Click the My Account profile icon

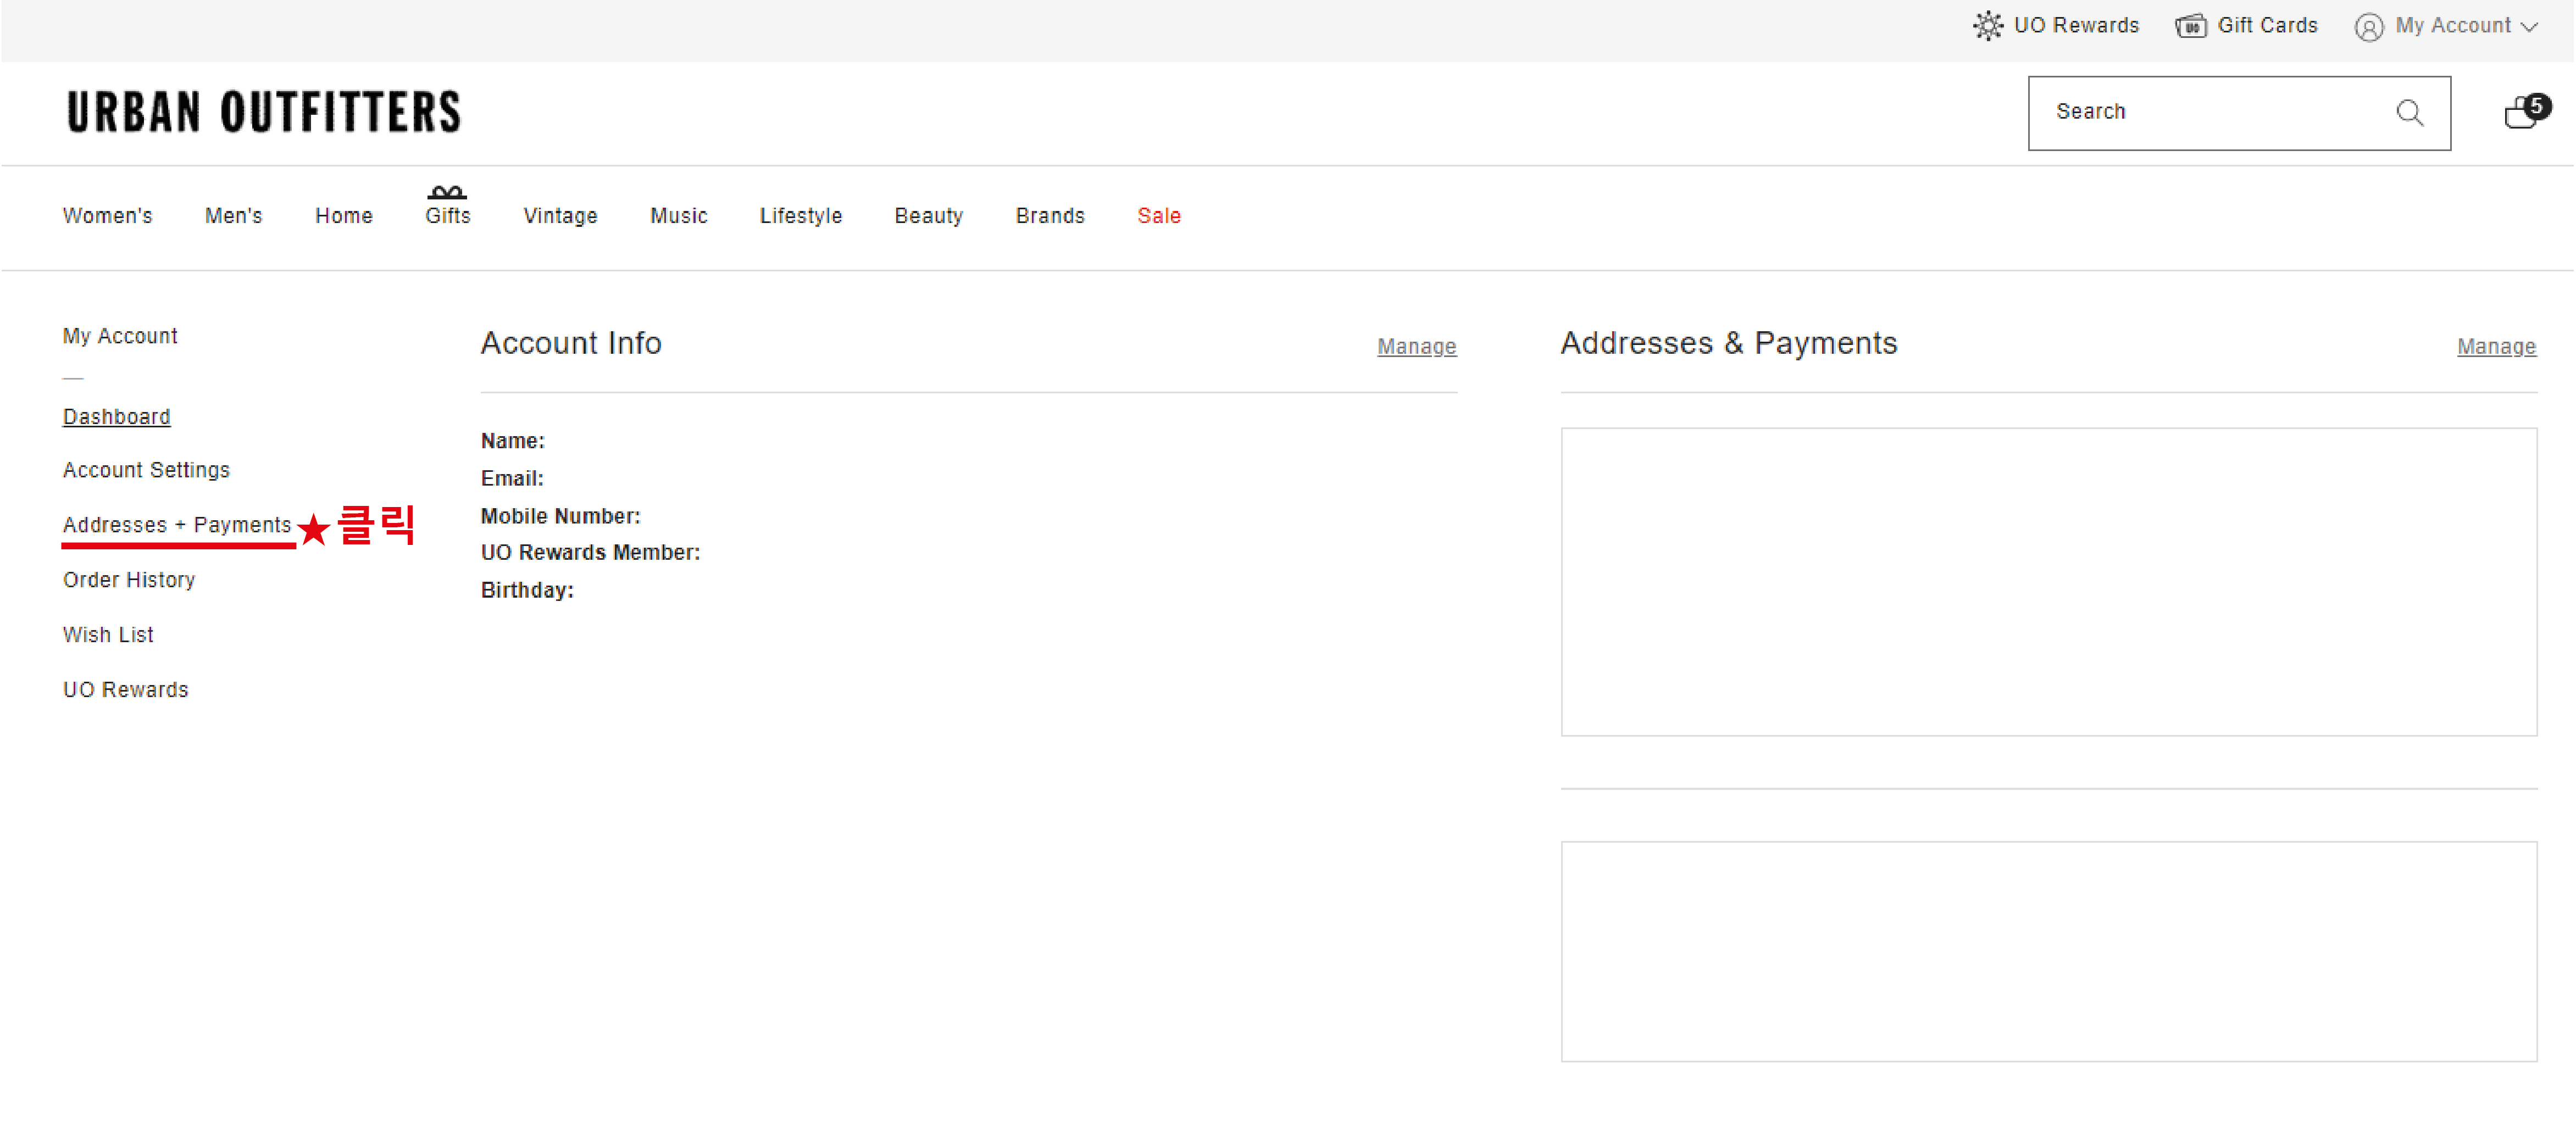click(x=2368, y=27)
